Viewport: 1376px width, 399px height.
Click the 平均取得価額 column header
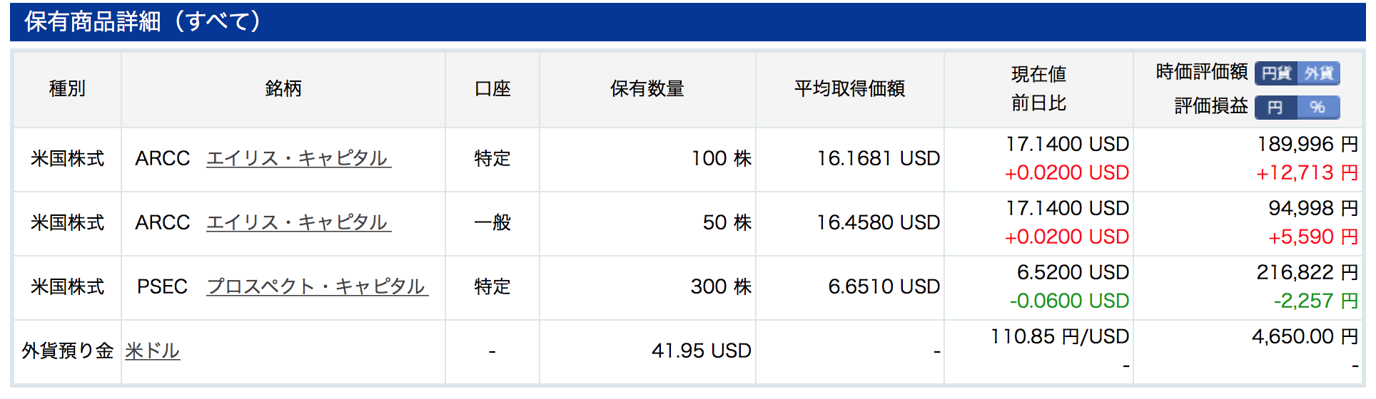(849, 88)
